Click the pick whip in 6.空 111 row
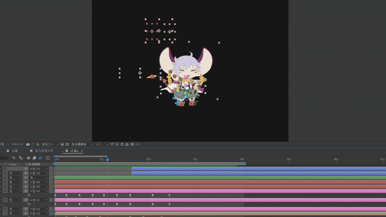Screen dimensions: 386x217 click(26, 200)
